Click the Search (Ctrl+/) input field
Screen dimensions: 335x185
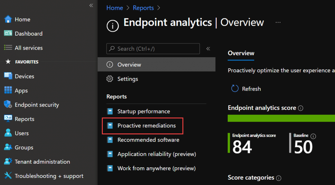tap(153, 49)
